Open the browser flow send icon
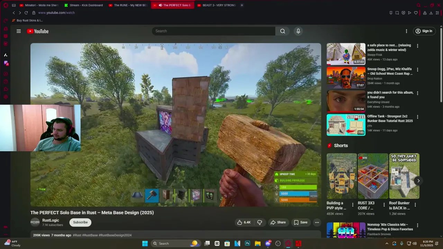Screen dimensions: 443x249 click(x=409, y=13)
